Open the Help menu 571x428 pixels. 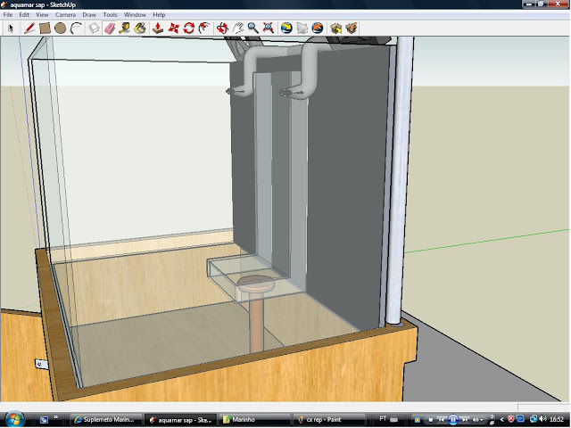[x=159, y=15]
